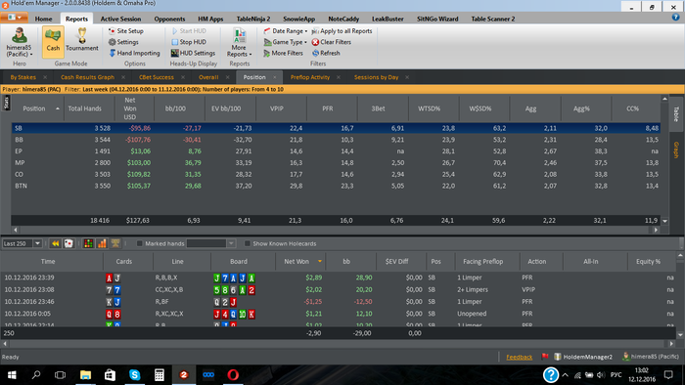Viewport: 685px width, 385px height.
Task: Switch to the Sessions by Day report tab
Action: (x=376, y=77)
